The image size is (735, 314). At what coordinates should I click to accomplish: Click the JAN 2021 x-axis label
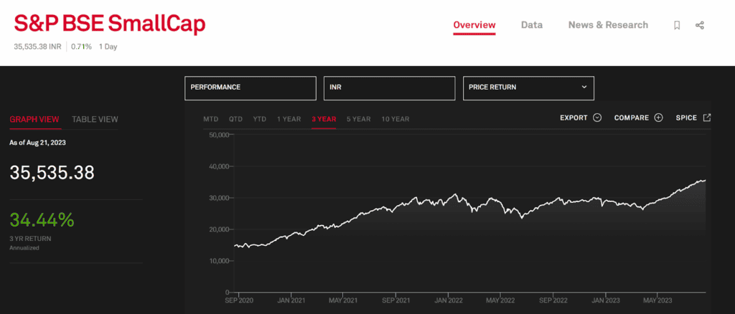[291, 300]
